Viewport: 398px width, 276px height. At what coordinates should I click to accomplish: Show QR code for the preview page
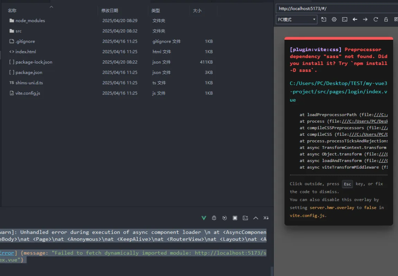tap(396, 19)
